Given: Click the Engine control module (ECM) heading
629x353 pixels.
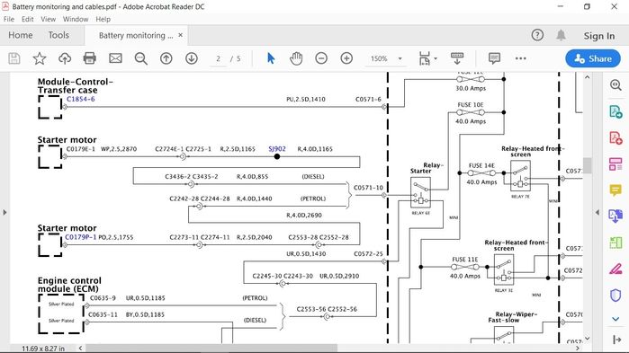Looking at the screenshot, I should [69, 285].
